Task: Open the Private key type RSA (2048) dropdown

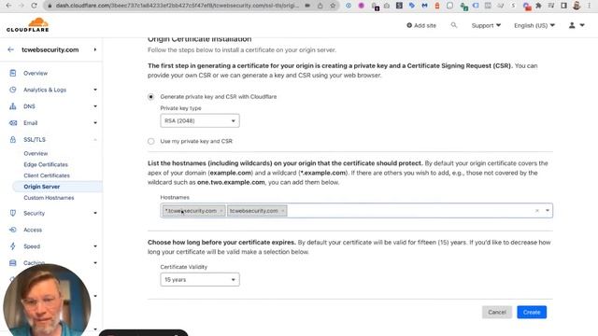Action: point(200,120)
